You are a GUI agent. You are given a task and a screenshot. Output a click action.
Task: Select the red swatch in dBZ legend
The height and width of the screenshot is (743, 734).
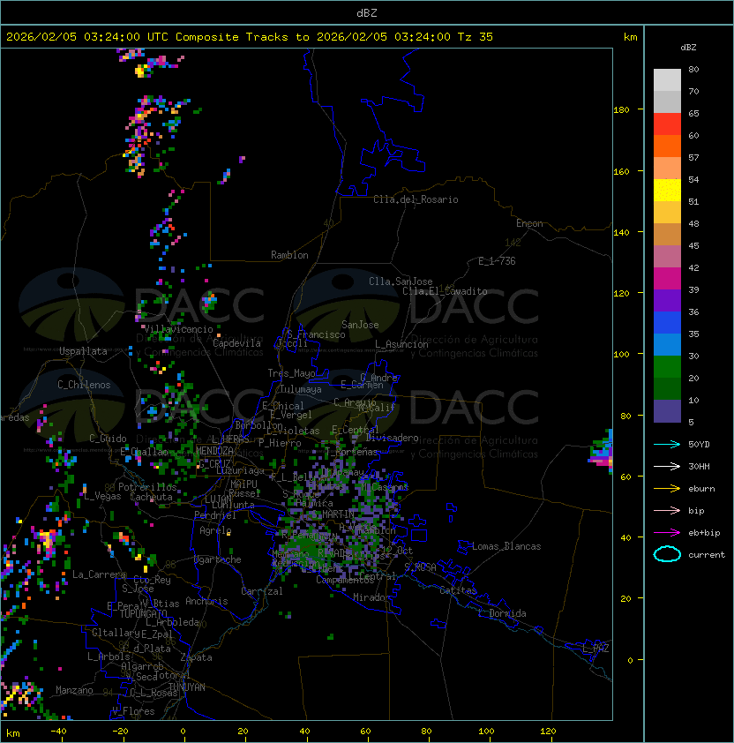point(667,124)
